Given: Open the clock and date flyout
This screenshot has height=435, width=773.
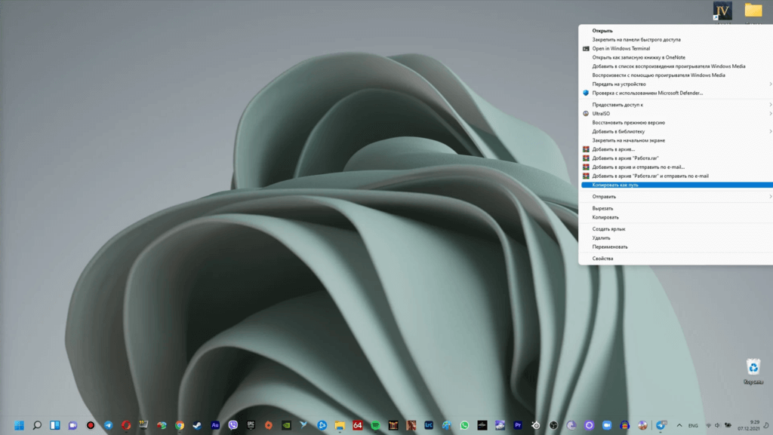Looking at the screenshot, I should [748, 425].
